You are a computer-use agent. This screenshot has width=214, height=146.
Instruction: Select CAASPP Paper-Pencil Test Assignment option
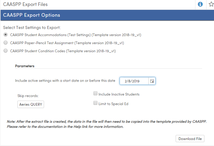click(5, 43)
